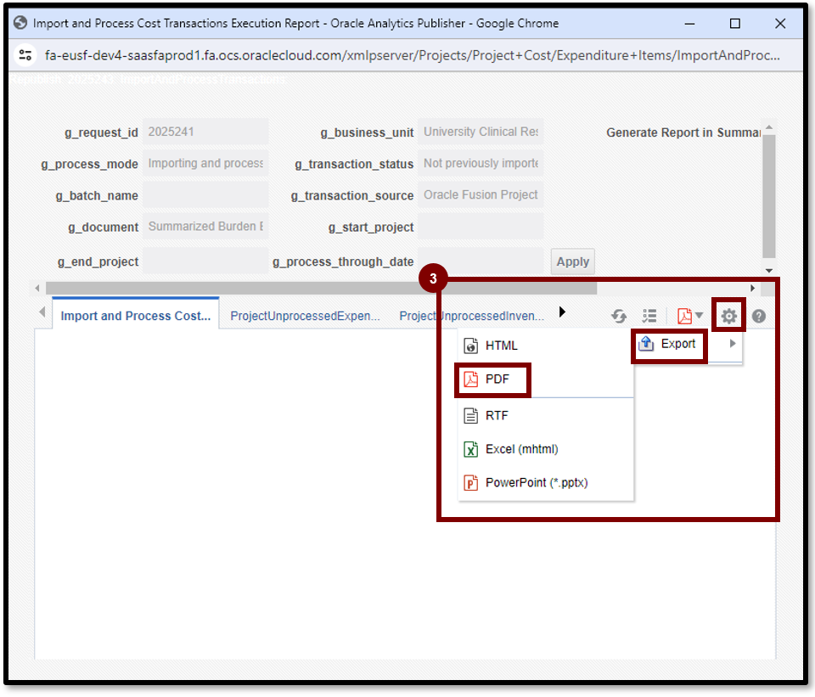Click the g_document field
Image resolution: width=815 pixels, height=697 pixels.
point(205,227)
